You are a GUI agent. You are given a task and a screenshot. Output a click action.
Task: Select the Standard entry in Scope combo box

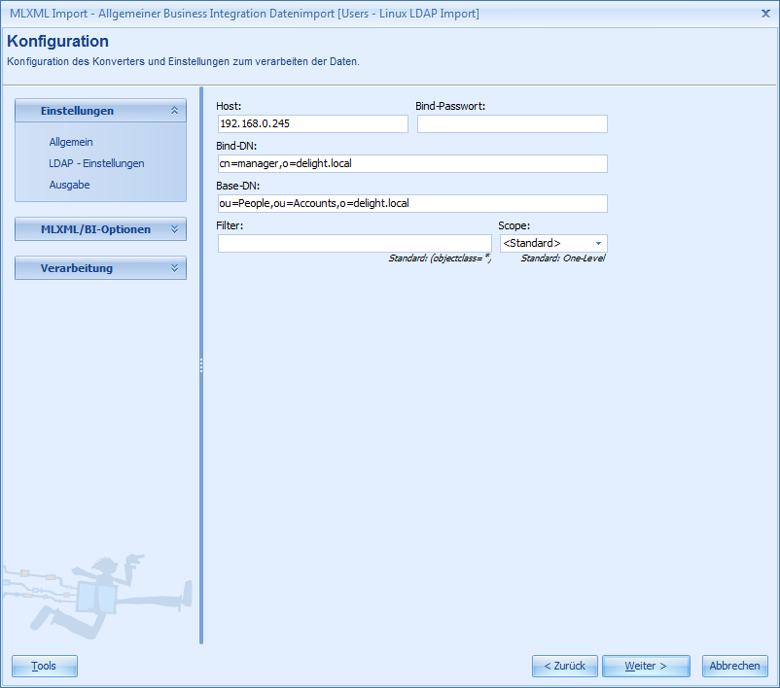click(545, 243)
